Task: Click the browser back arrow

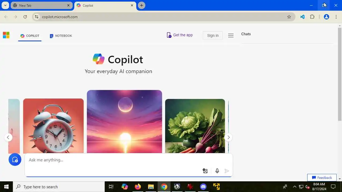Action: (6, 17)
